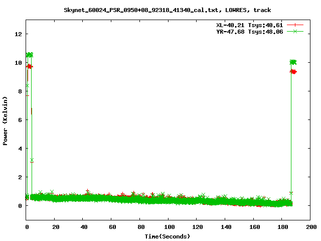Click y-axis tick label 2
This screenshot has width=321, height=241.
point(20,177)
